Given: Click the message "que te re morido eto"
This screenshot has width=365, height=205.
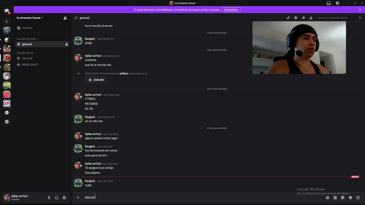Looking at the screenshot, I should 98,65.
